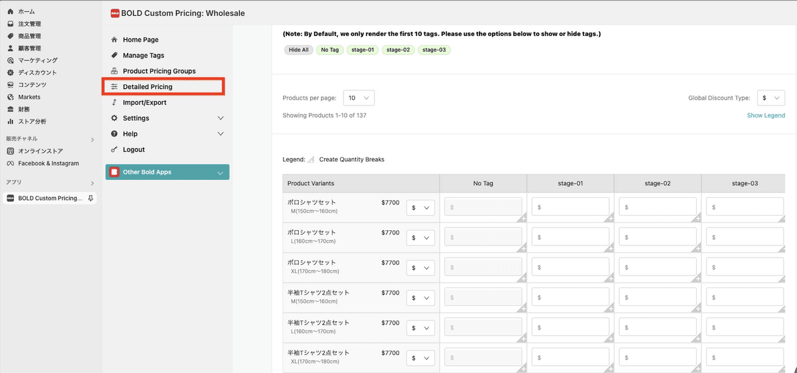Click the Product Pricing Groups icon

click(x=114, y=71)
